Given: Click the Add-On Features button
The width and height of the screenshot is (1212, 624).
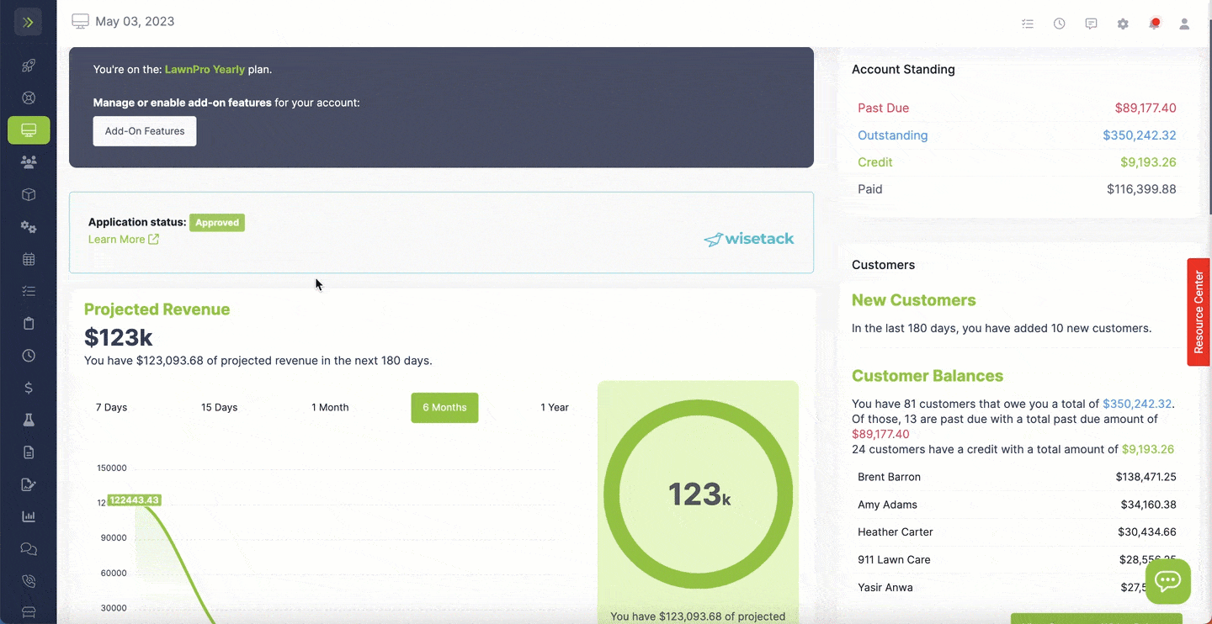Looking at the screenshot, I should click(145, 131).
